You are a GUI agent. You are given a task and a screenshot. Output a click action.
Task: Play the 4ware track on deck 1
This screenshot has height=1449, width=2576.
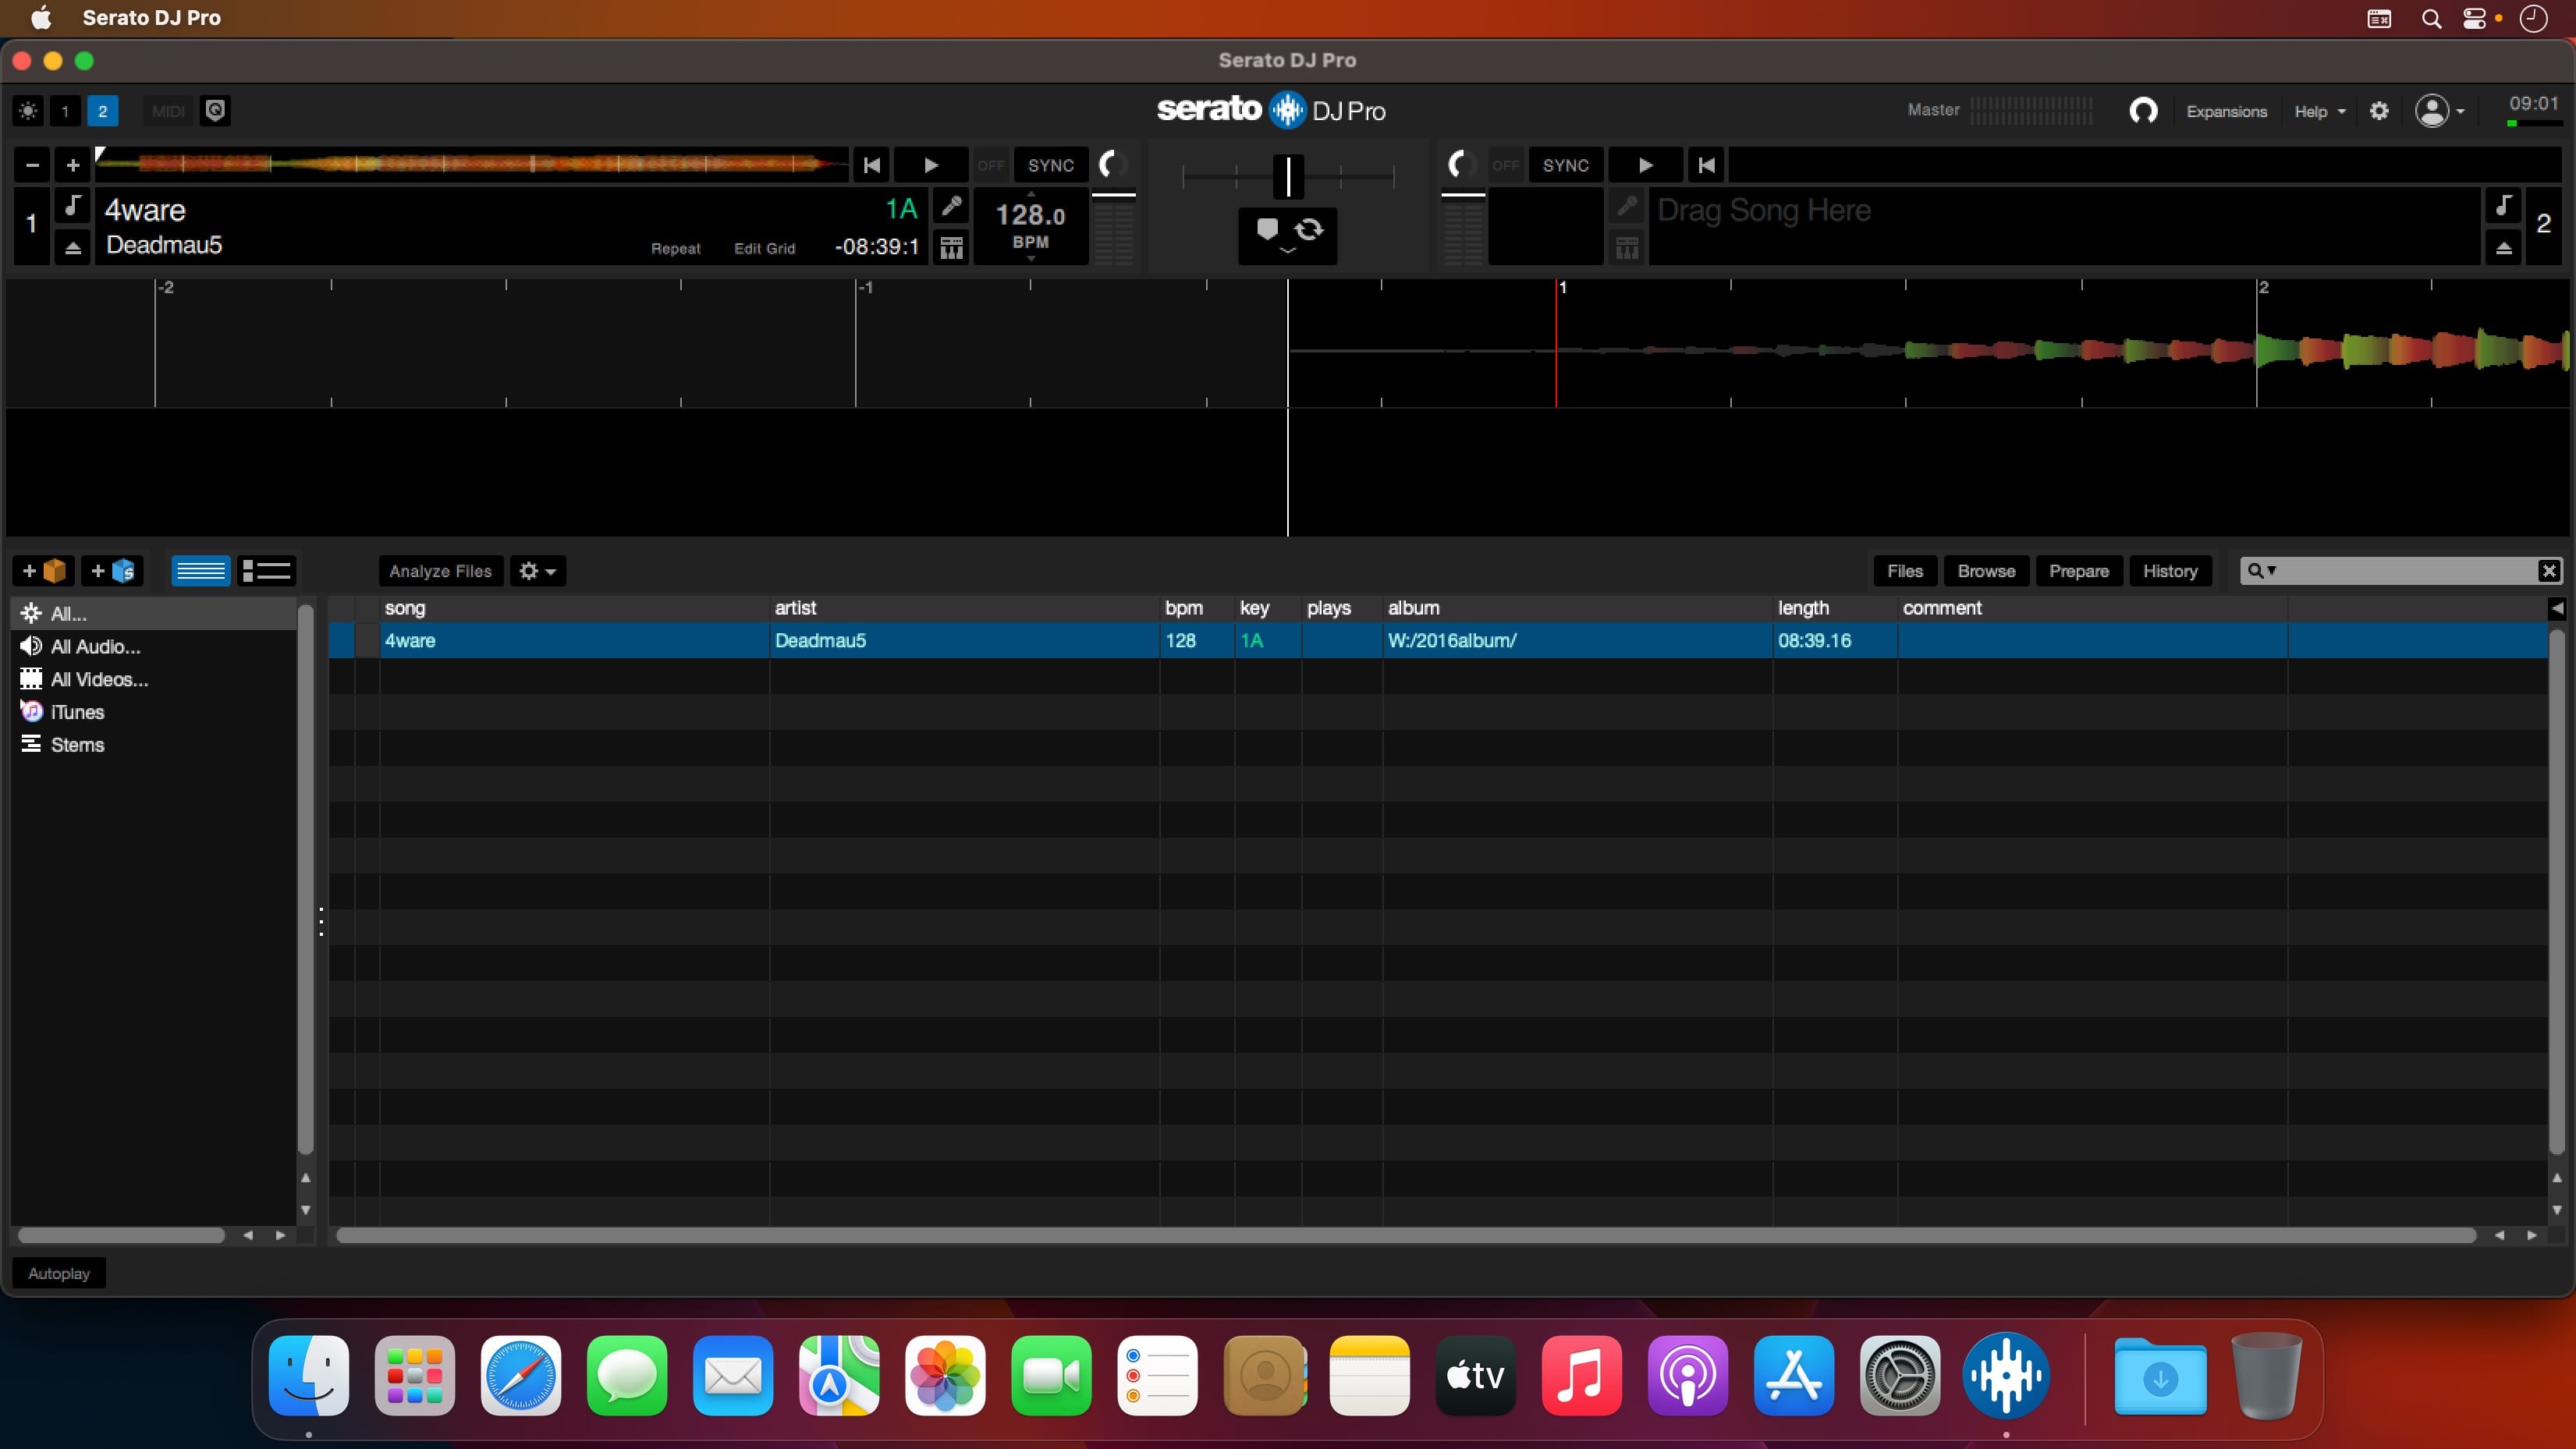930,165
